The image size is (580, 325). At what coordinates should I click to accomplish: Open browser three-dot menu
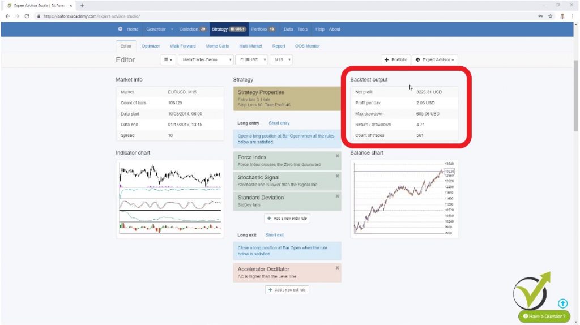(572, 16)
